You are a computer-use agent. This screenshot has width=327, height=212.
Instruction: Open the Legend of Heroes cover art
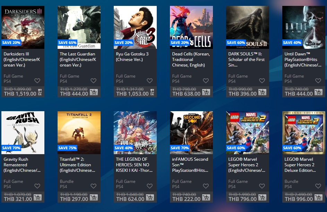click(x=135, y=133)
